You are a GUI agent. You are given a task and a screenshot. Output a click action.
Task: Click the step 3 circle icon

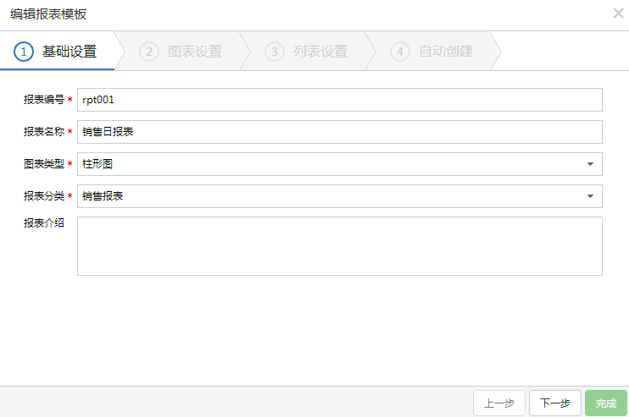(x=275, y=52)
